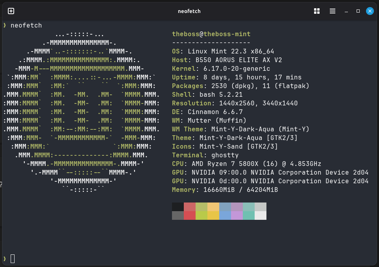The height and width of the screenshot is (267, 379).
Task: Click the terminal cursor at bottom prompt
Action: tap(13, 259)
